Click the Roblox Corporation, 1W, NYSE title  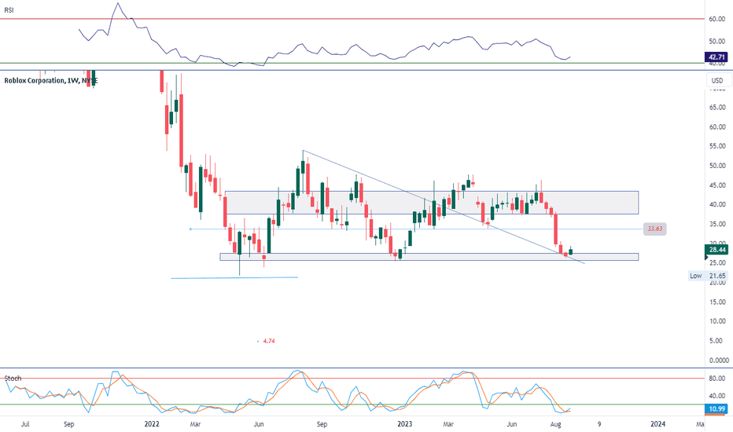pyautogui.click(x=51, y=80)
